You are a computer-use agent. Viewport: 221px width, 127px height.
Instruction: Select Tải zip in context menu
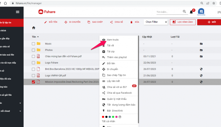[119, 51]
